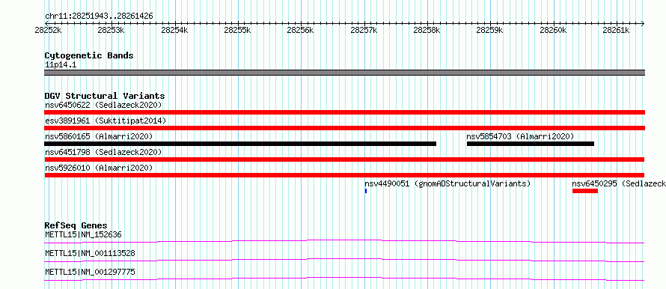Click the 28261k ruler position
The width and height of the screenshot is (666, 289).
click(617, 30)
